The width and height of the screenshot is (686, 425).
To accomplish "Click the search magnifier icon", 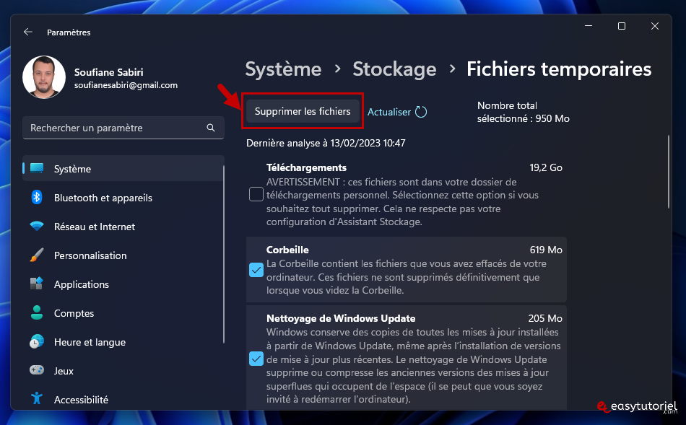I will click(x=210, y=128).
